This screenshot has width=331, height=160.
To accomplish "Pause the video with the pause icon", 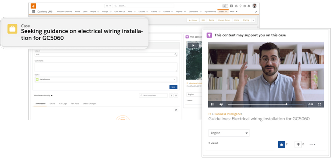I will [212, 104].
